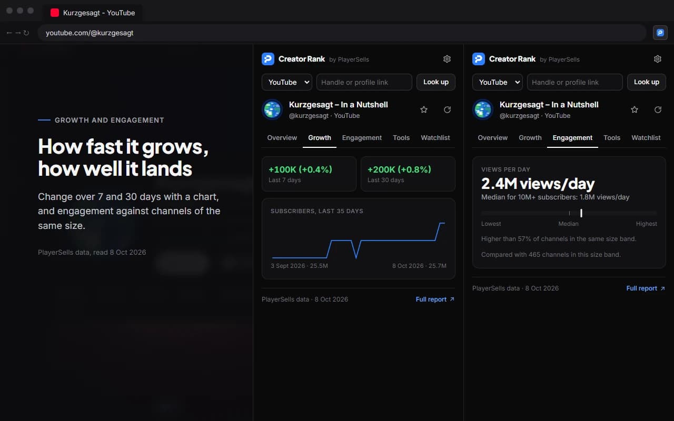Open Engagement tab in left panel

[362, 138]
